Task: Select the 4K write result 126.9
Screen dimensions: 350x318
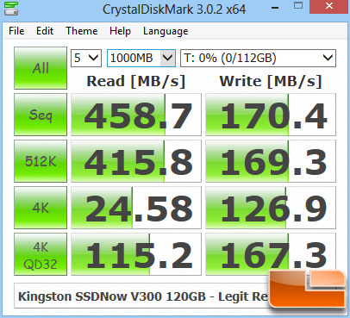Action: [271, 208]
